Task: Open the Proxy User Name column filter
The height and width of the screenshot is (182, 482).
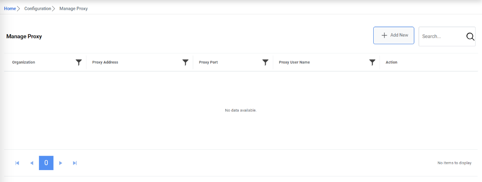Action: click(x=372, y=62)
